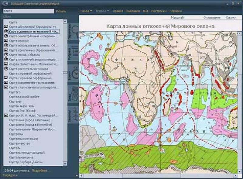Open the Настройки menu
This screenshot has height=179, width=243.
(159, 11)
